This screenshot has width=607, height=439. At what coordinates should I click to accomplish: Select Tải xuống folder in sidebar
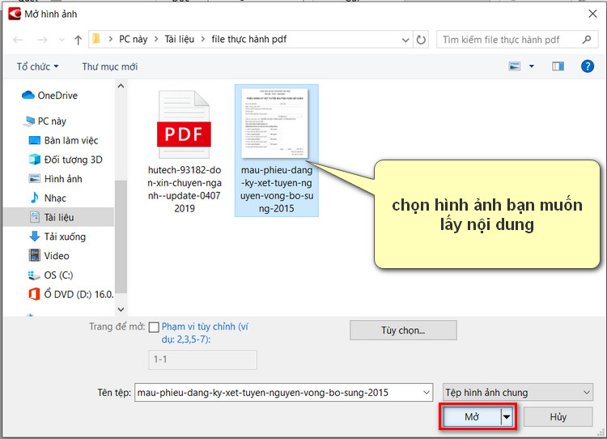click(x=65, y=237)
